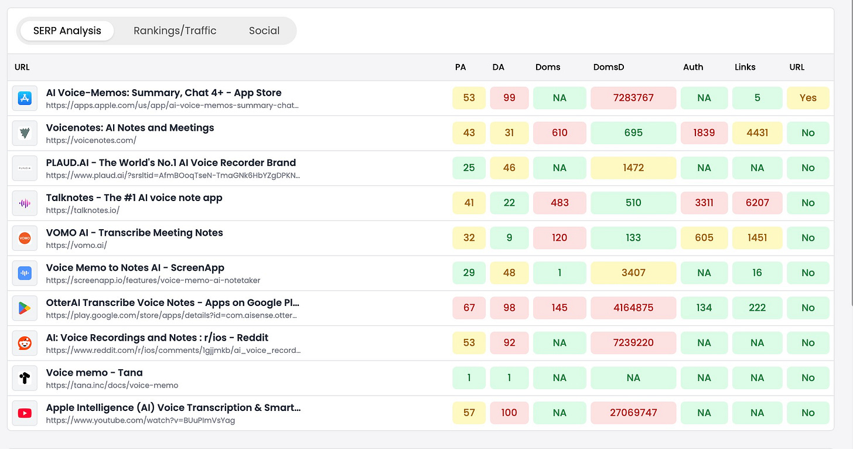The image size is (853, 449).
Task: Click the Yes URL cell in App Store row
Action: [x=808, y=98]
